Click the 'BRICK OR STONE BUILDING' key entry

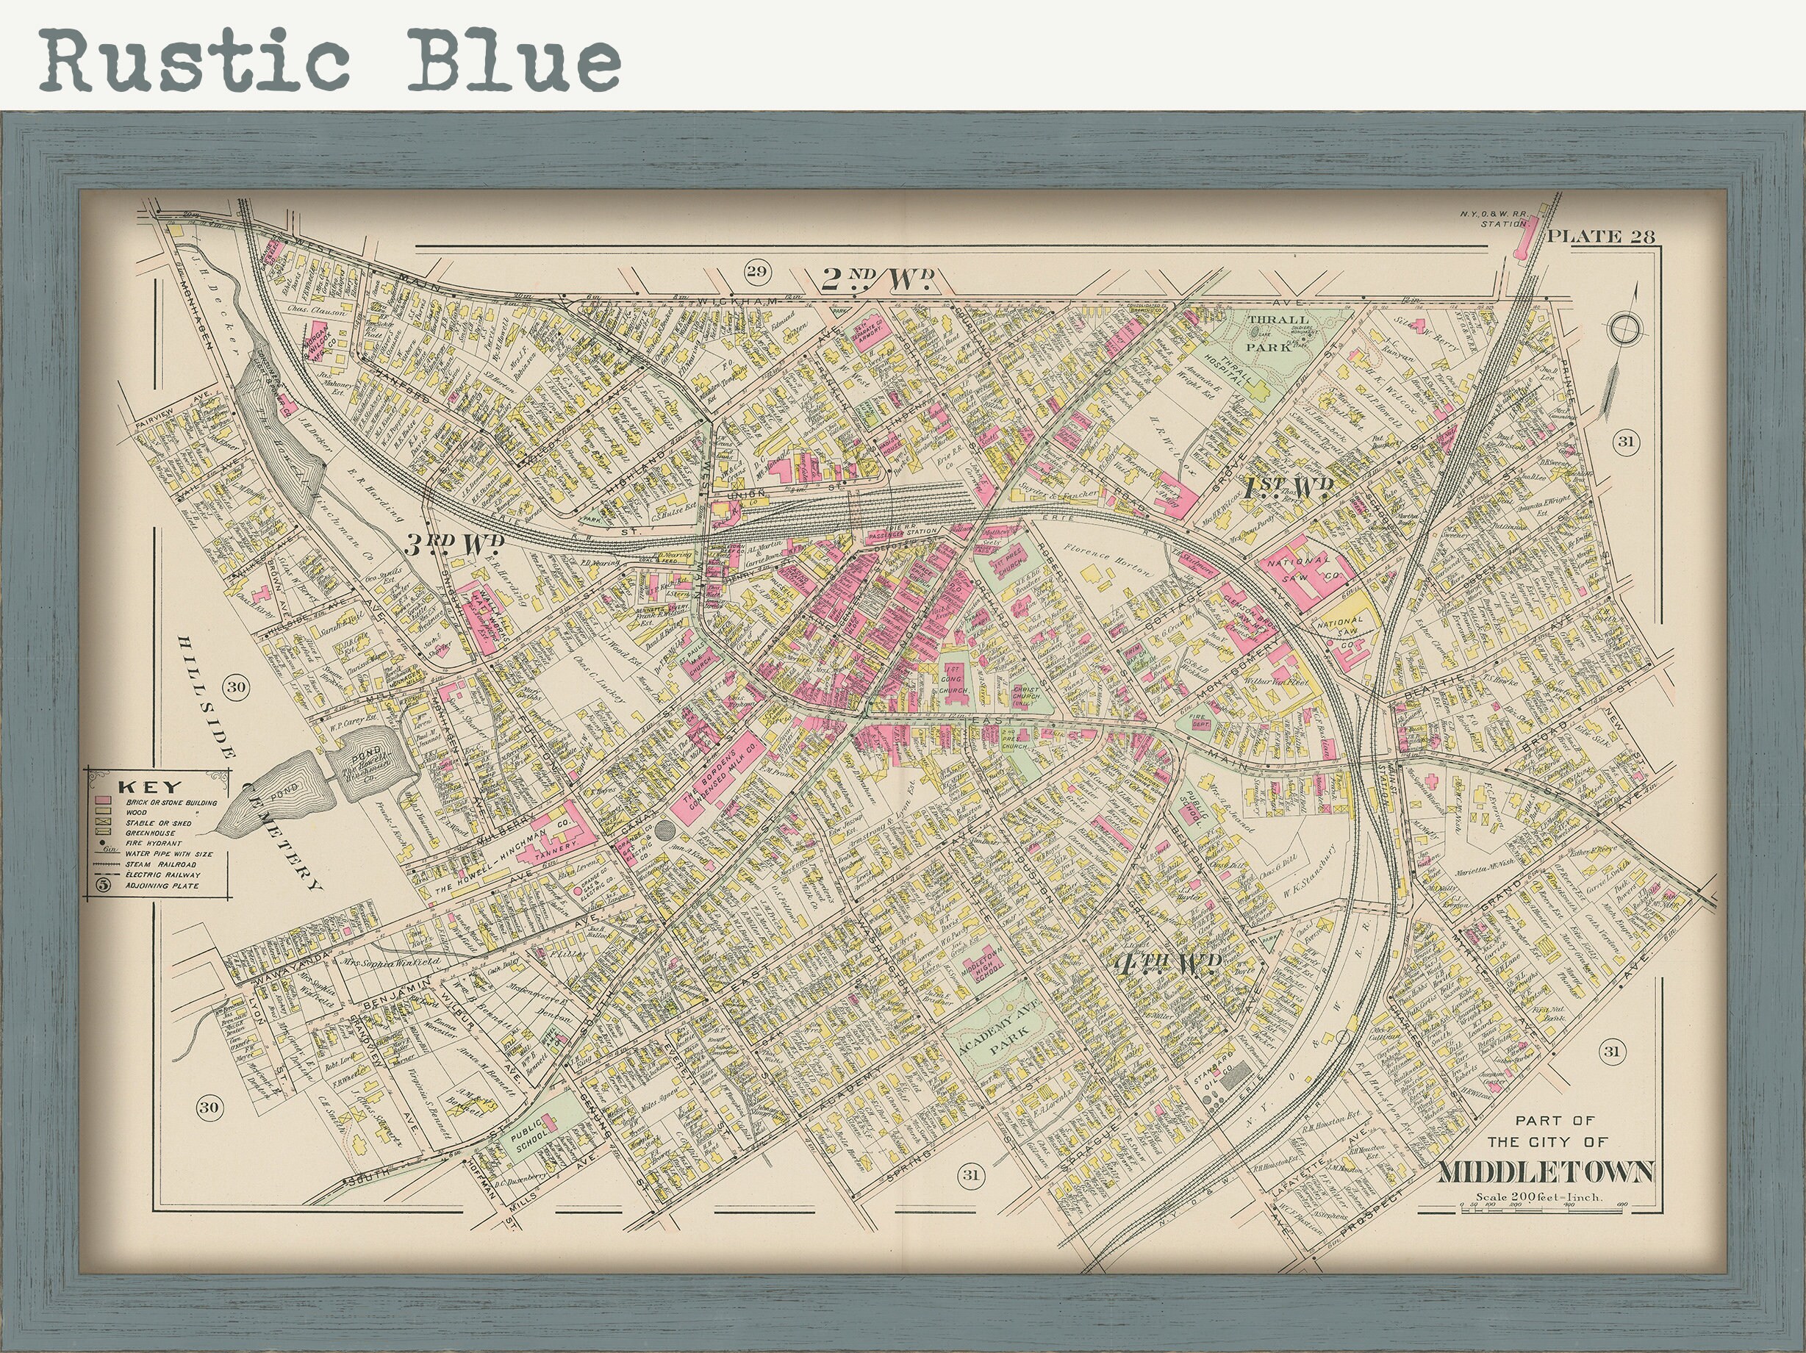[x=172, y=803]
